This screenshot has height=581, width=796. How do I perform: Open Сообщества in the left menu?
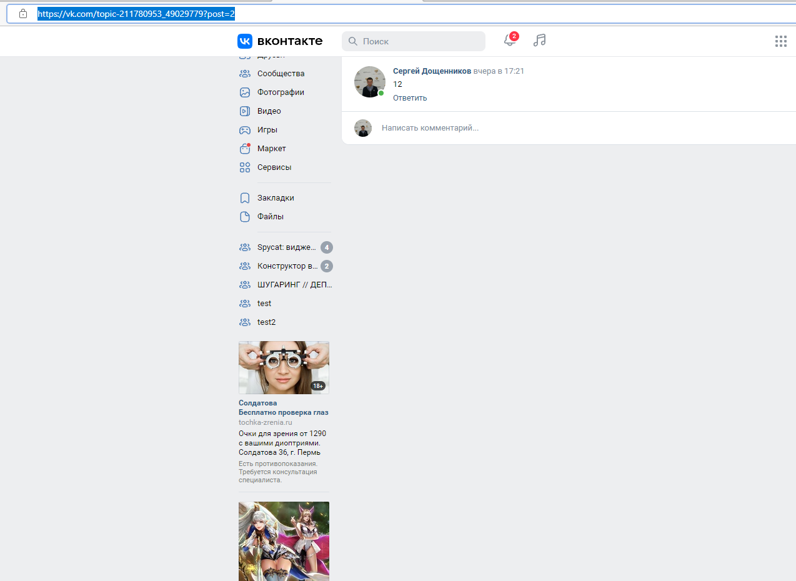[x=281, y=74]
